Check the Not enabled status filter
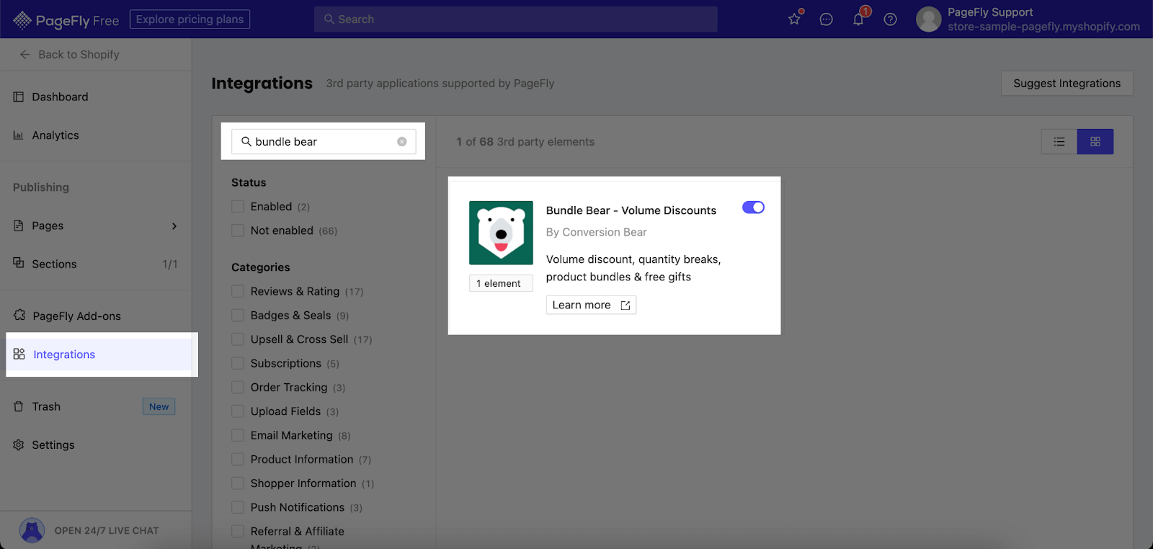The image size is (1153, 549). click(x=238, y=231)
